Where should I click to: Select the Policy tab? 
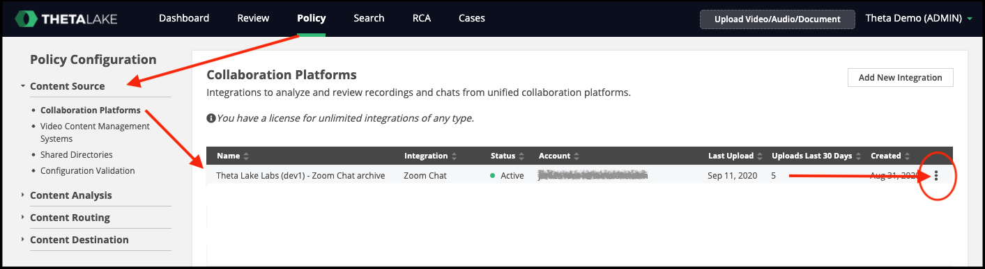tap(311, 18)
